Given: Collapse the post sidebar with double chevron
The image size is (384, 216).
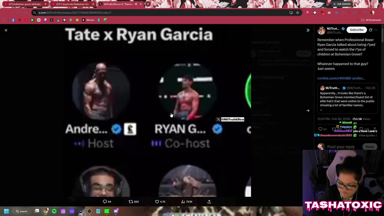Looking at the screenshot, I should [x=308, y=30].
